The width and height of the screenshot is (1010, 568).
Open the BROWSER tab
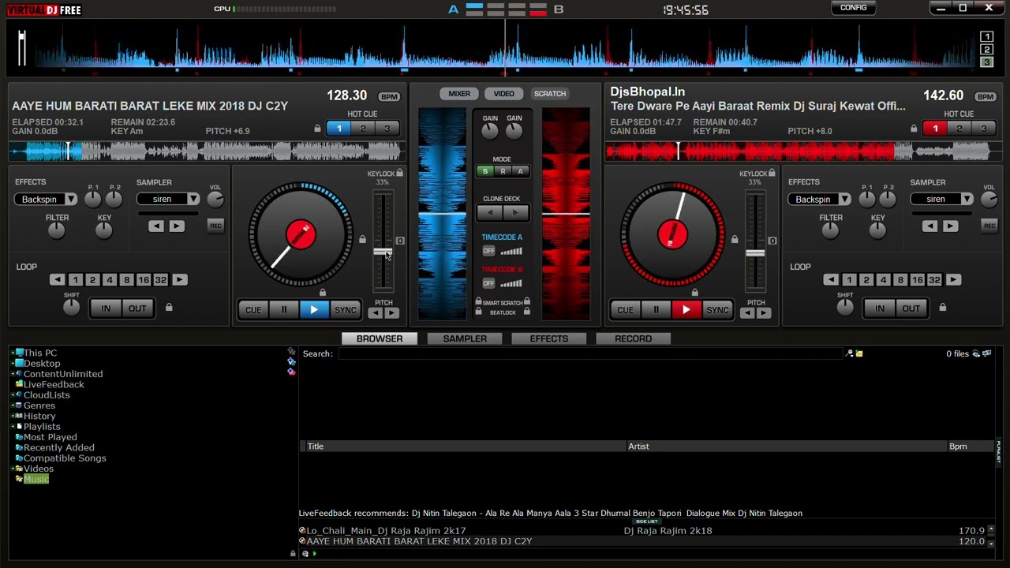coord(380,338)
